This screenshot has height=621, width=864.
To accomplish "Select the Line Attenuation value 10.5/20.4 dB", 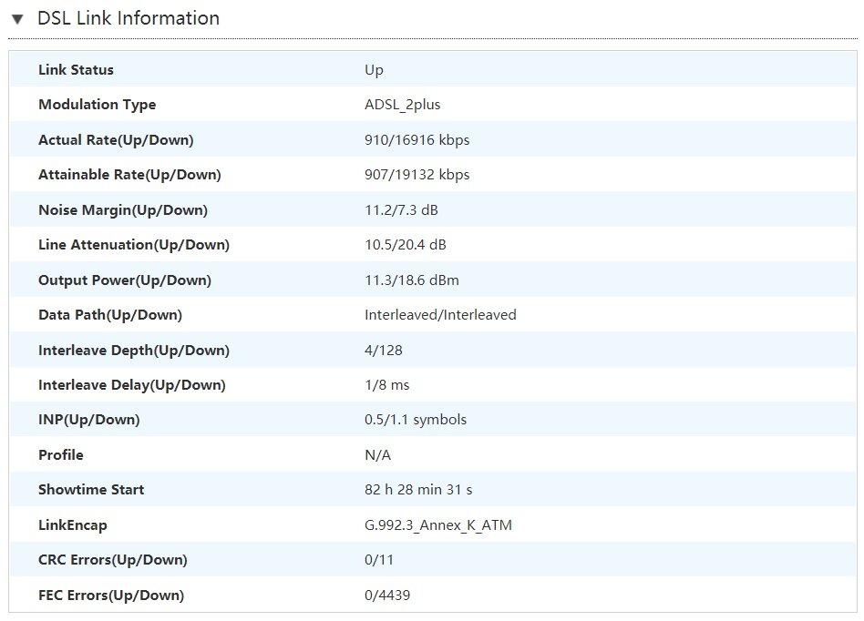I will 406,244.
